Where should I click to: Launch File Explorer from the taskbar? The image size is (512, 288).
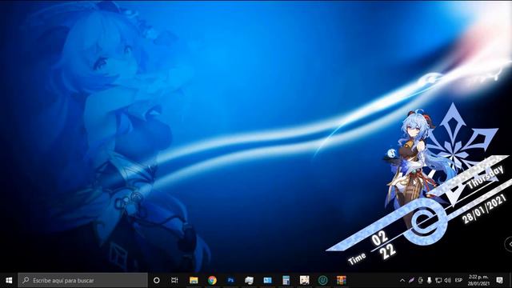pyautogui.click(x=194, y=280)
